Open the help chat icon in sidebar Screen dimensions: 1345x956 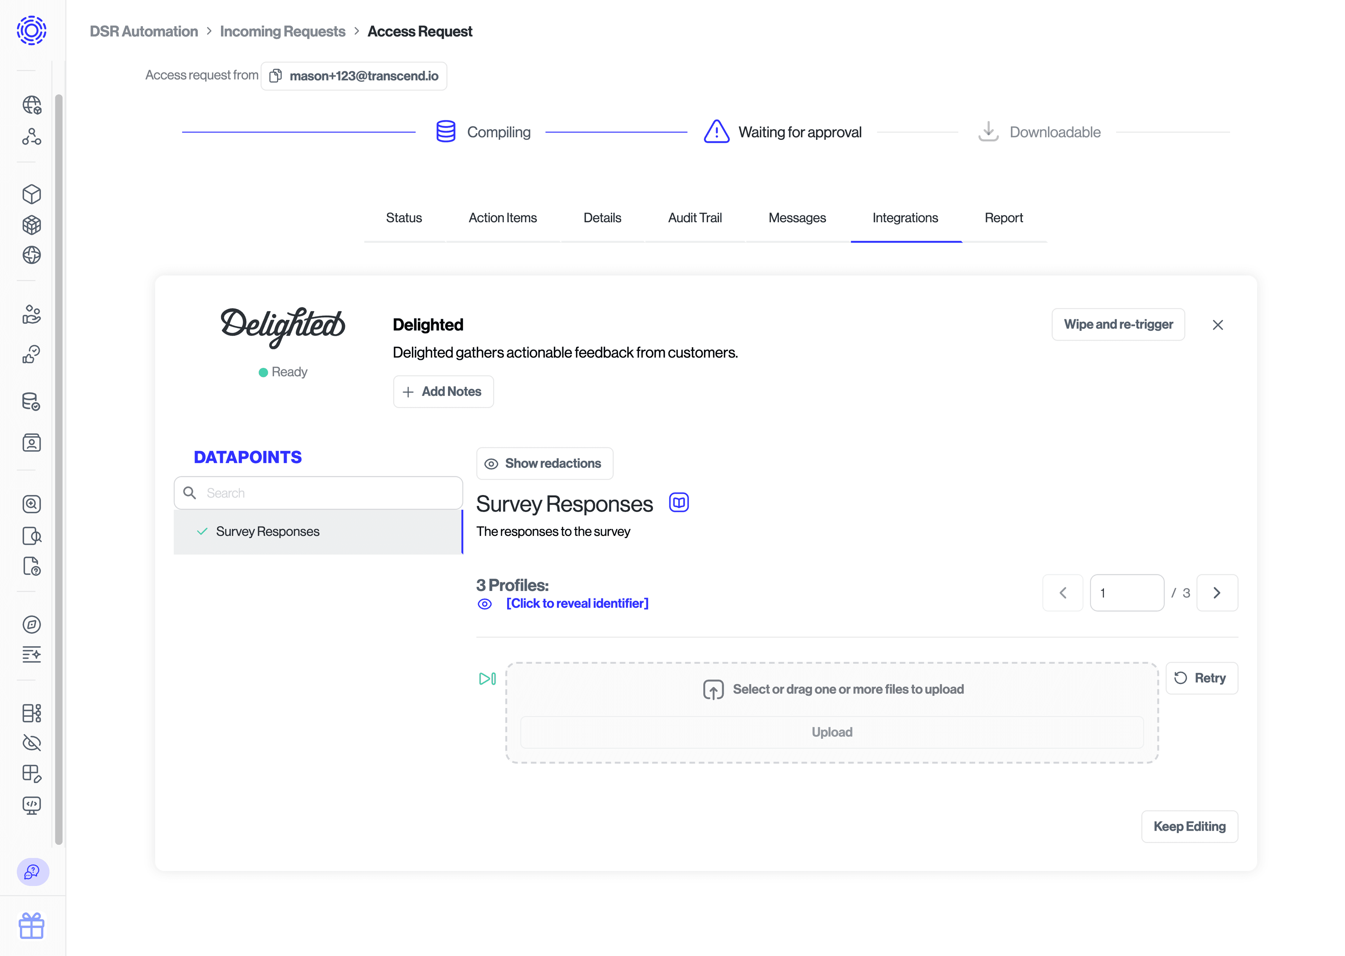coord(32,871)
